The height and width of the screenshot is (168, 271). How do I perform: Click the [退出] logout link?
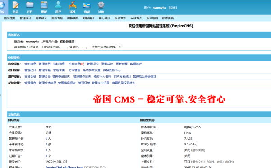(173, 8)
